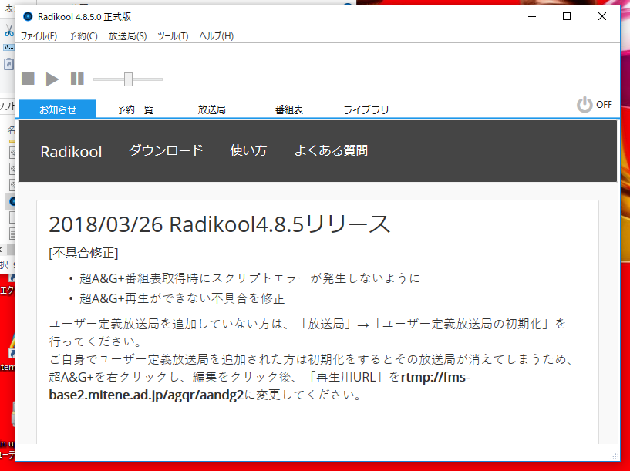This screenshot has height=471, width=630.
Task: Click the Radikool site logo link
Action: pyautogui.click(x=71, y=152)
